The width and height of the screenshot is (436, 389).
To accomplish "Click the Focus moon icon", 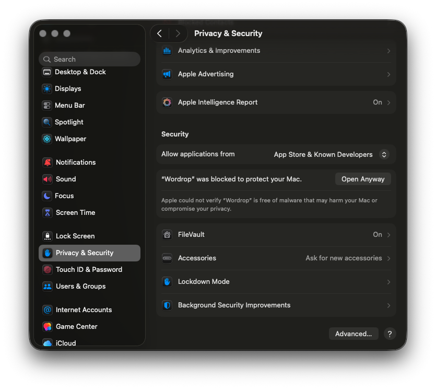I will (47, 196).
